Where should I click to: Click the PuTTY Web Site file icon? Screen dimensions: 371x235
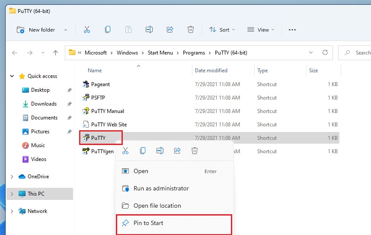tap(86, 124)
